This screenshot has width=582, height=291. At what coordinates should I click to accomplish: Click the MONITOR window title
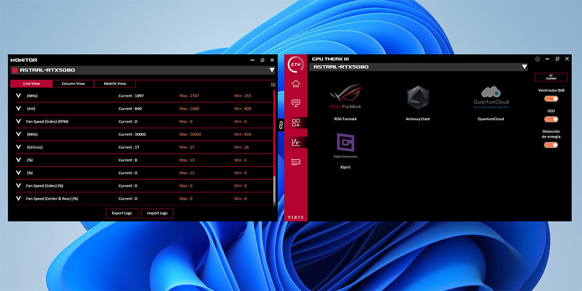[x=24, y=60]
